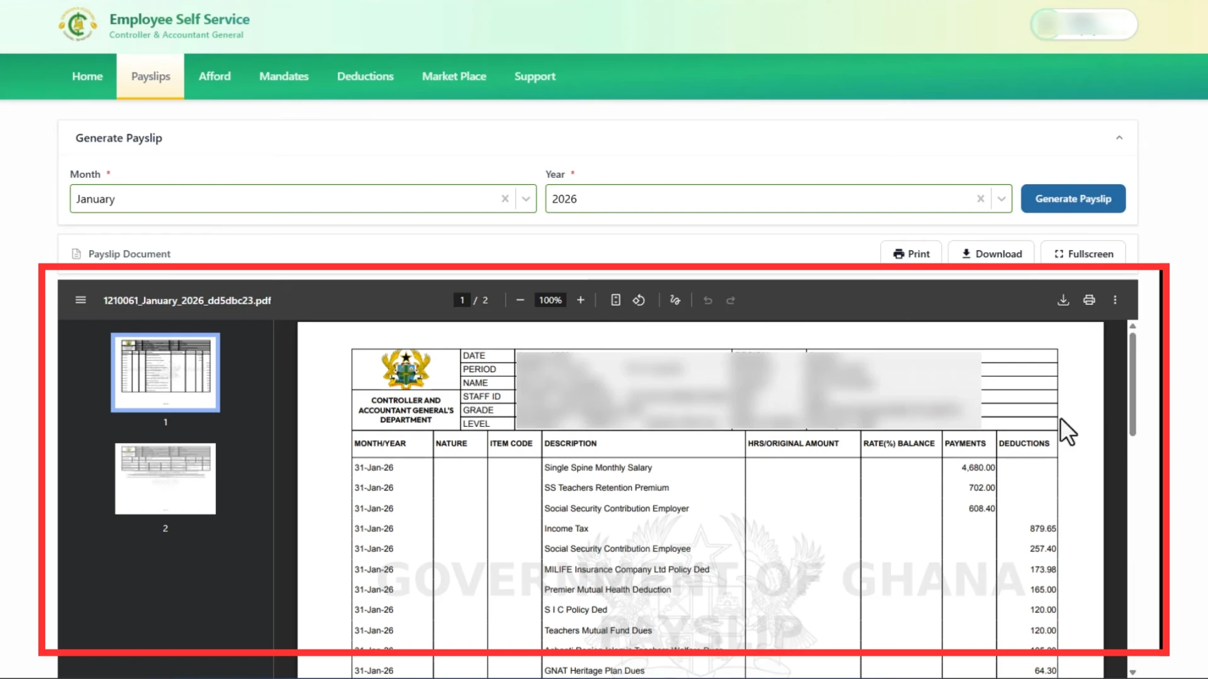Screen dimensions: 1208x679
Task: Click the Download button
Action: (991, 253)
